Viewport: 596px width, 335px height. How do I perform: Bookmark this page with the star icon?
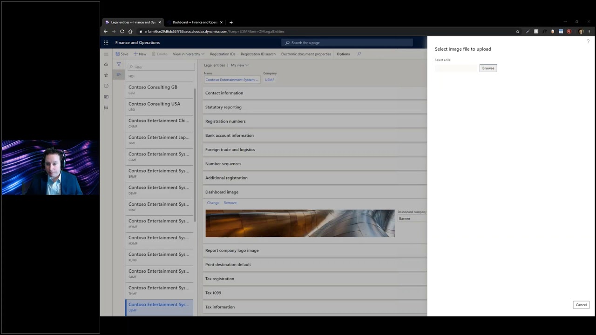[517, 31]
